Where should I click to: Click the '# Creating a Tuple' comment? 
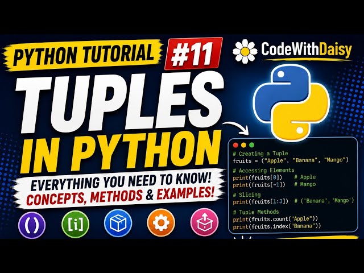(x=260, y=154)
